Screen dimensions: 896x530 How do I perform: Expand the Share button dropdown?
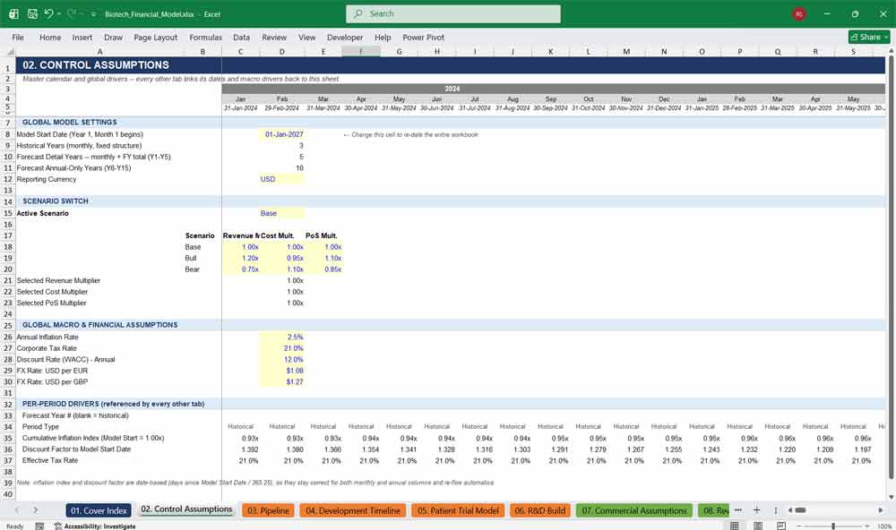coord(886,37)
